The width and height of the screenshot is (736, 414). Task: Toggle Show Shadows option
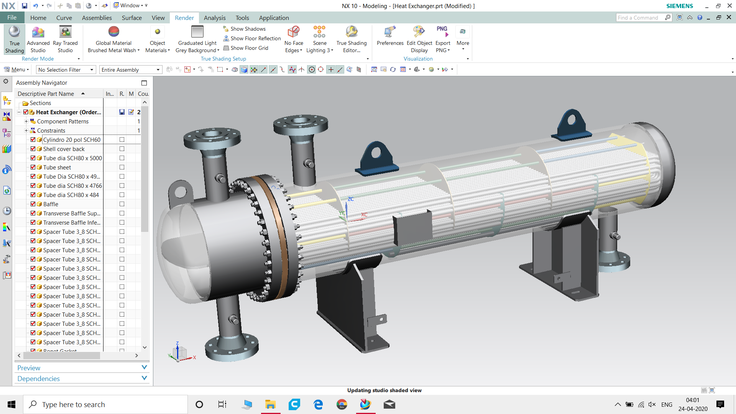[x=245, y=29]
